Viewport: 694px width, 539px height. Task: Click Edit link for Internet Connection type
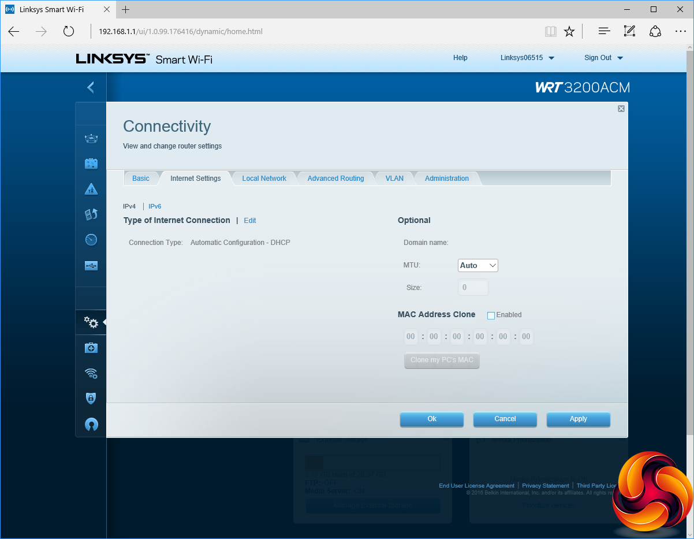pos(250,221)
